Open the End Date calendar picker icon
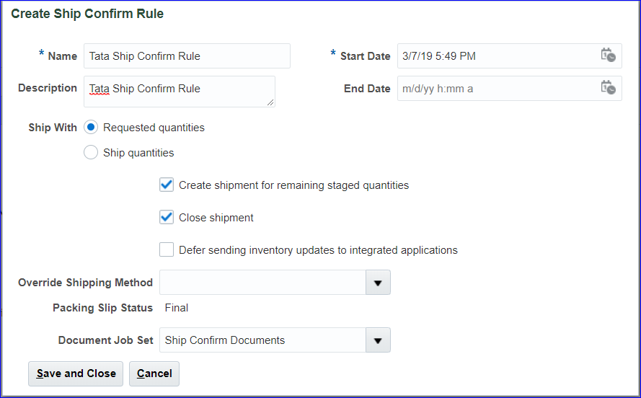Viewport: 641px width, 398px height. point(608,88)
